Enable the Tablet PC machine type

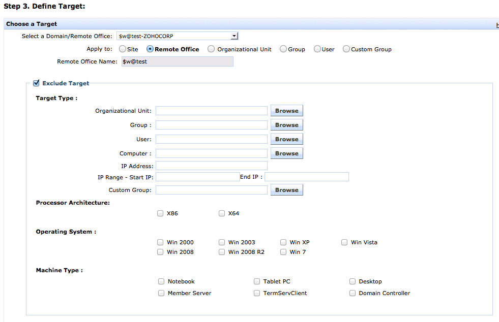point(257,281)
